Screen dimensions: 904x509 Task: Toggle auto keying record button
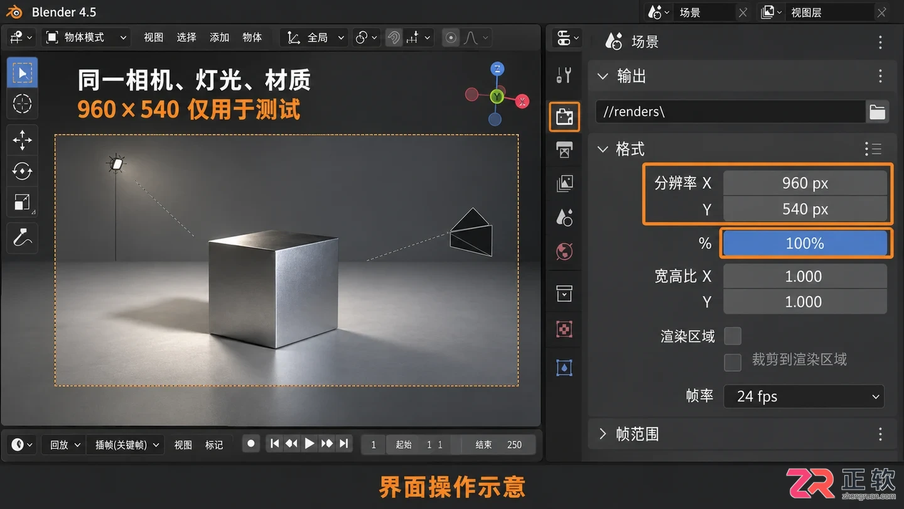tap(250, 444)
